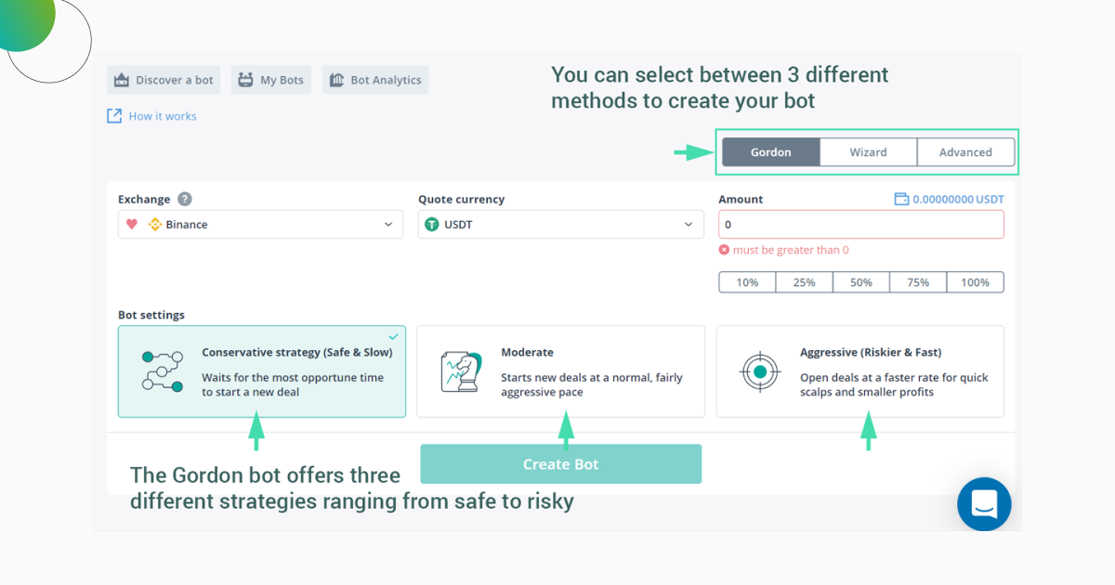Click the heart icon beside Binance

coord(133,224)
